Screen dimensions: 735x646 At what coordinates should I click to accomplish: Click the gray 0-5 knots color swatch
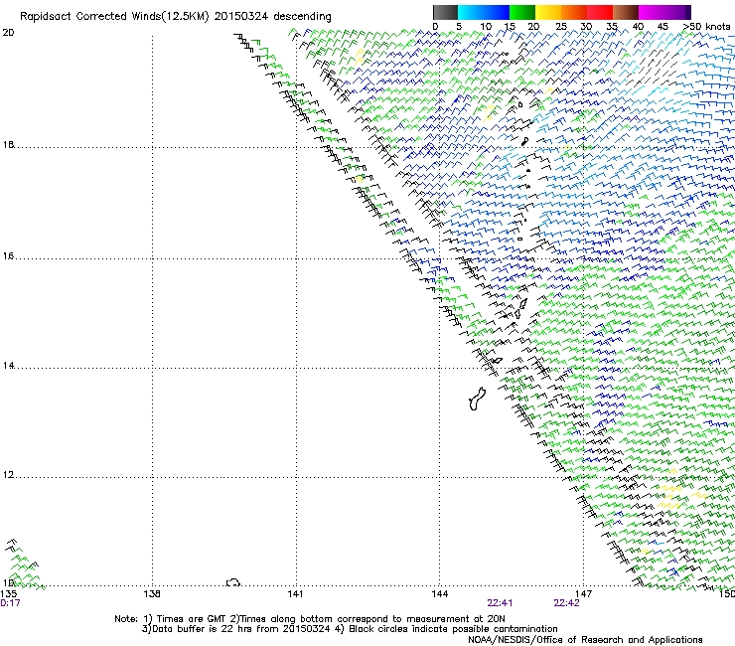tap(445, 12)
